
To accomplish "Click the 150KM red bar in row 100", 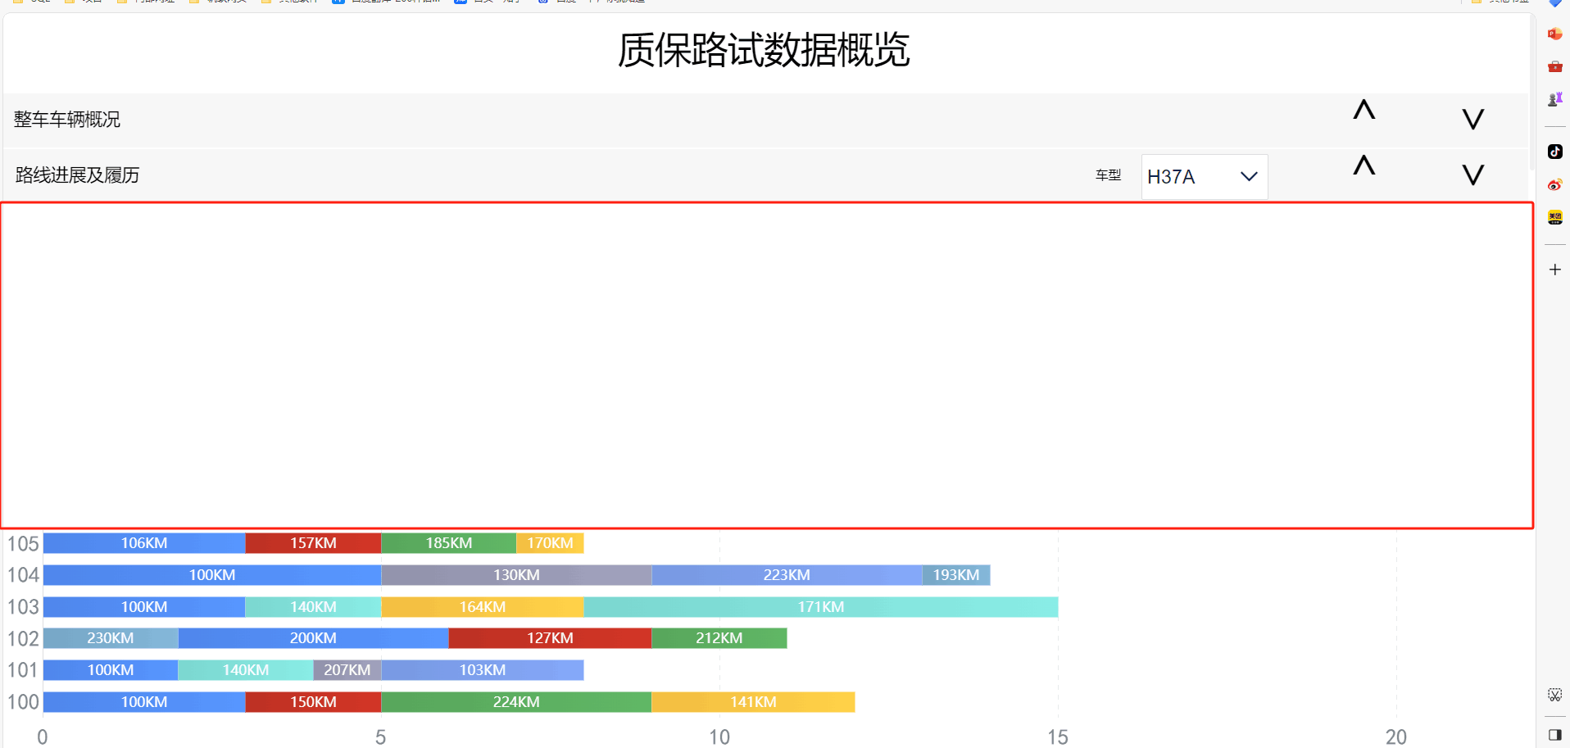I will (x=313, y=702).
